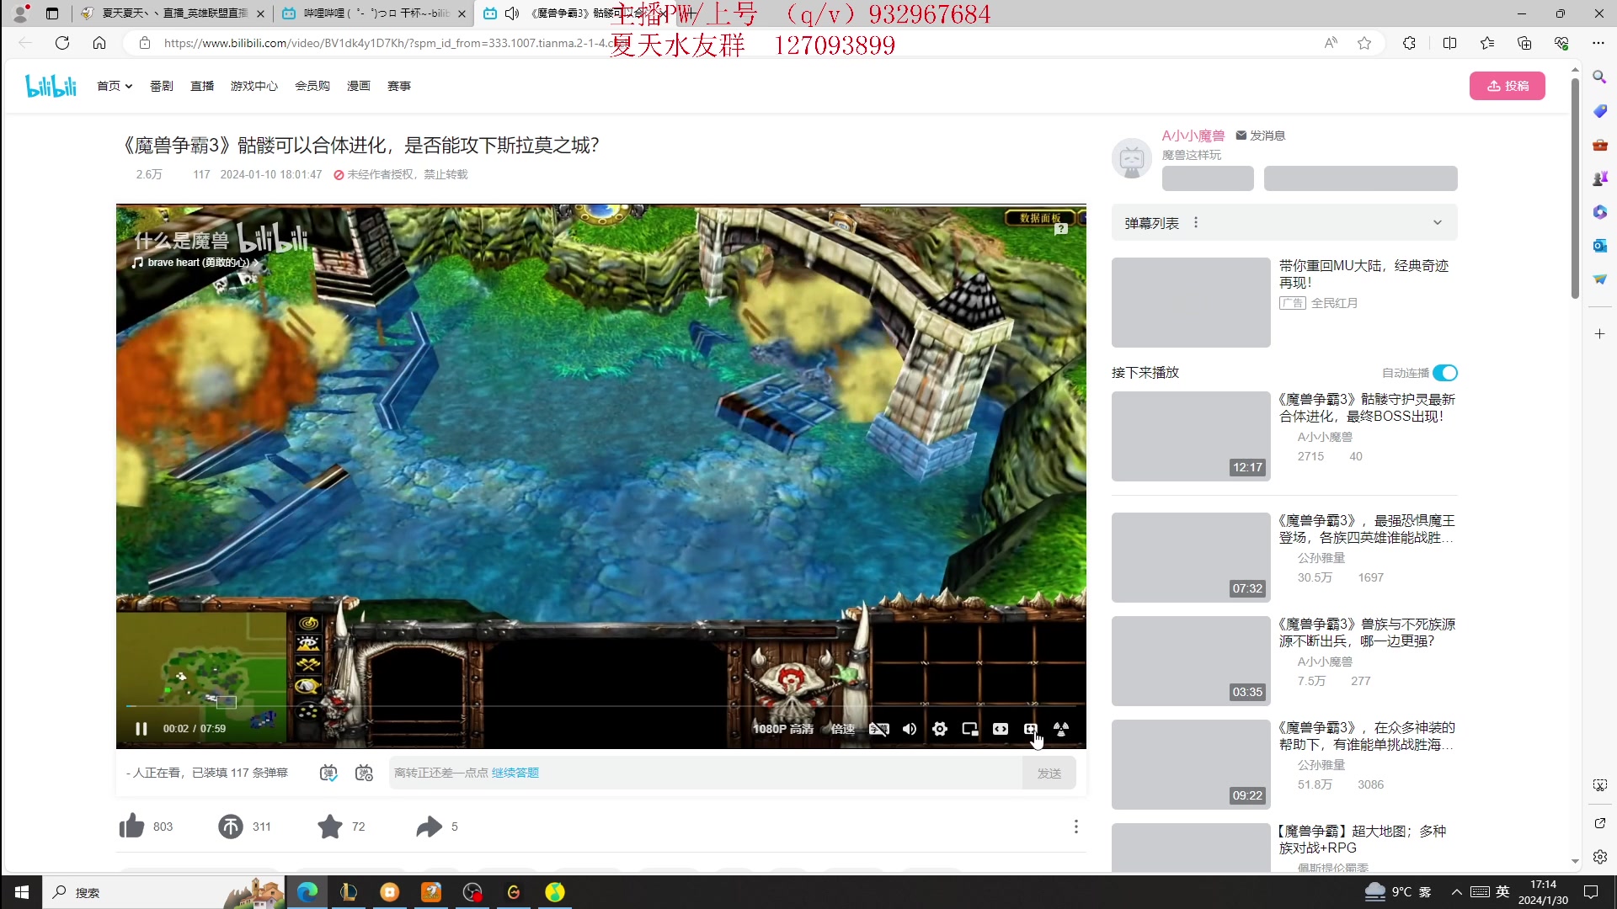Screen dimensions: 1617x909
Task: Open the 倍速 playback speed menu
Action: [843, 729]
